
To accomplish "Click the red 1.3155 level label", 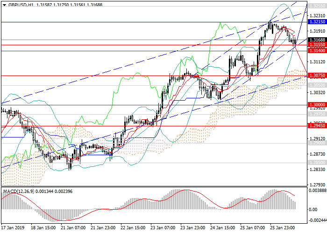I will [316, 45].
